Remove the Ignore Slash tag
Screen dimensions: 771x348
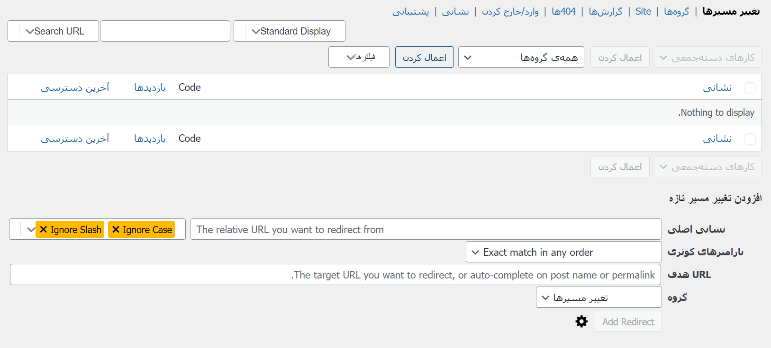coord(43,230)
